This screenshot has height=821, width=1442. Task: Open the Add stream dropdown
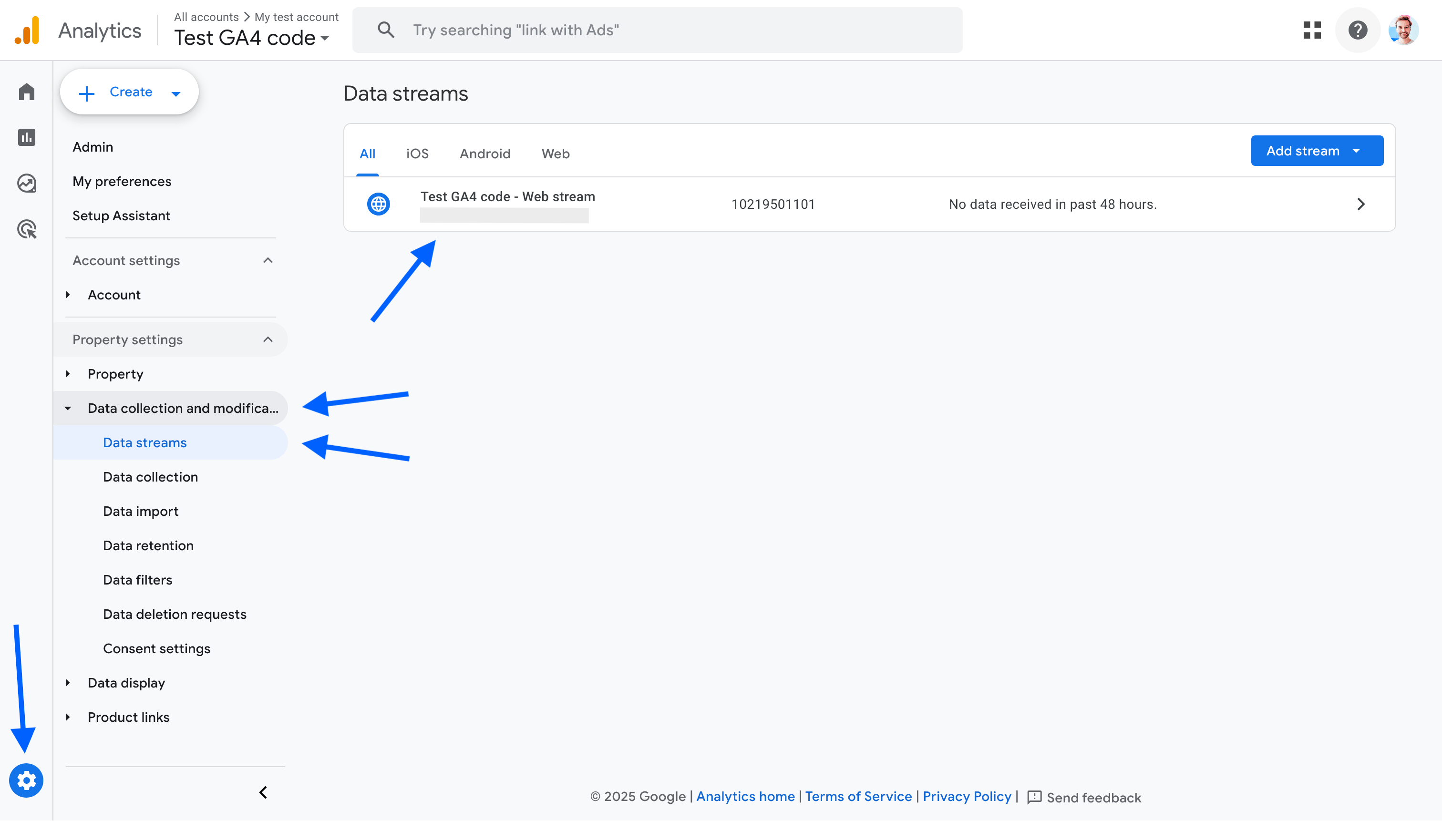pos(1317,151)
